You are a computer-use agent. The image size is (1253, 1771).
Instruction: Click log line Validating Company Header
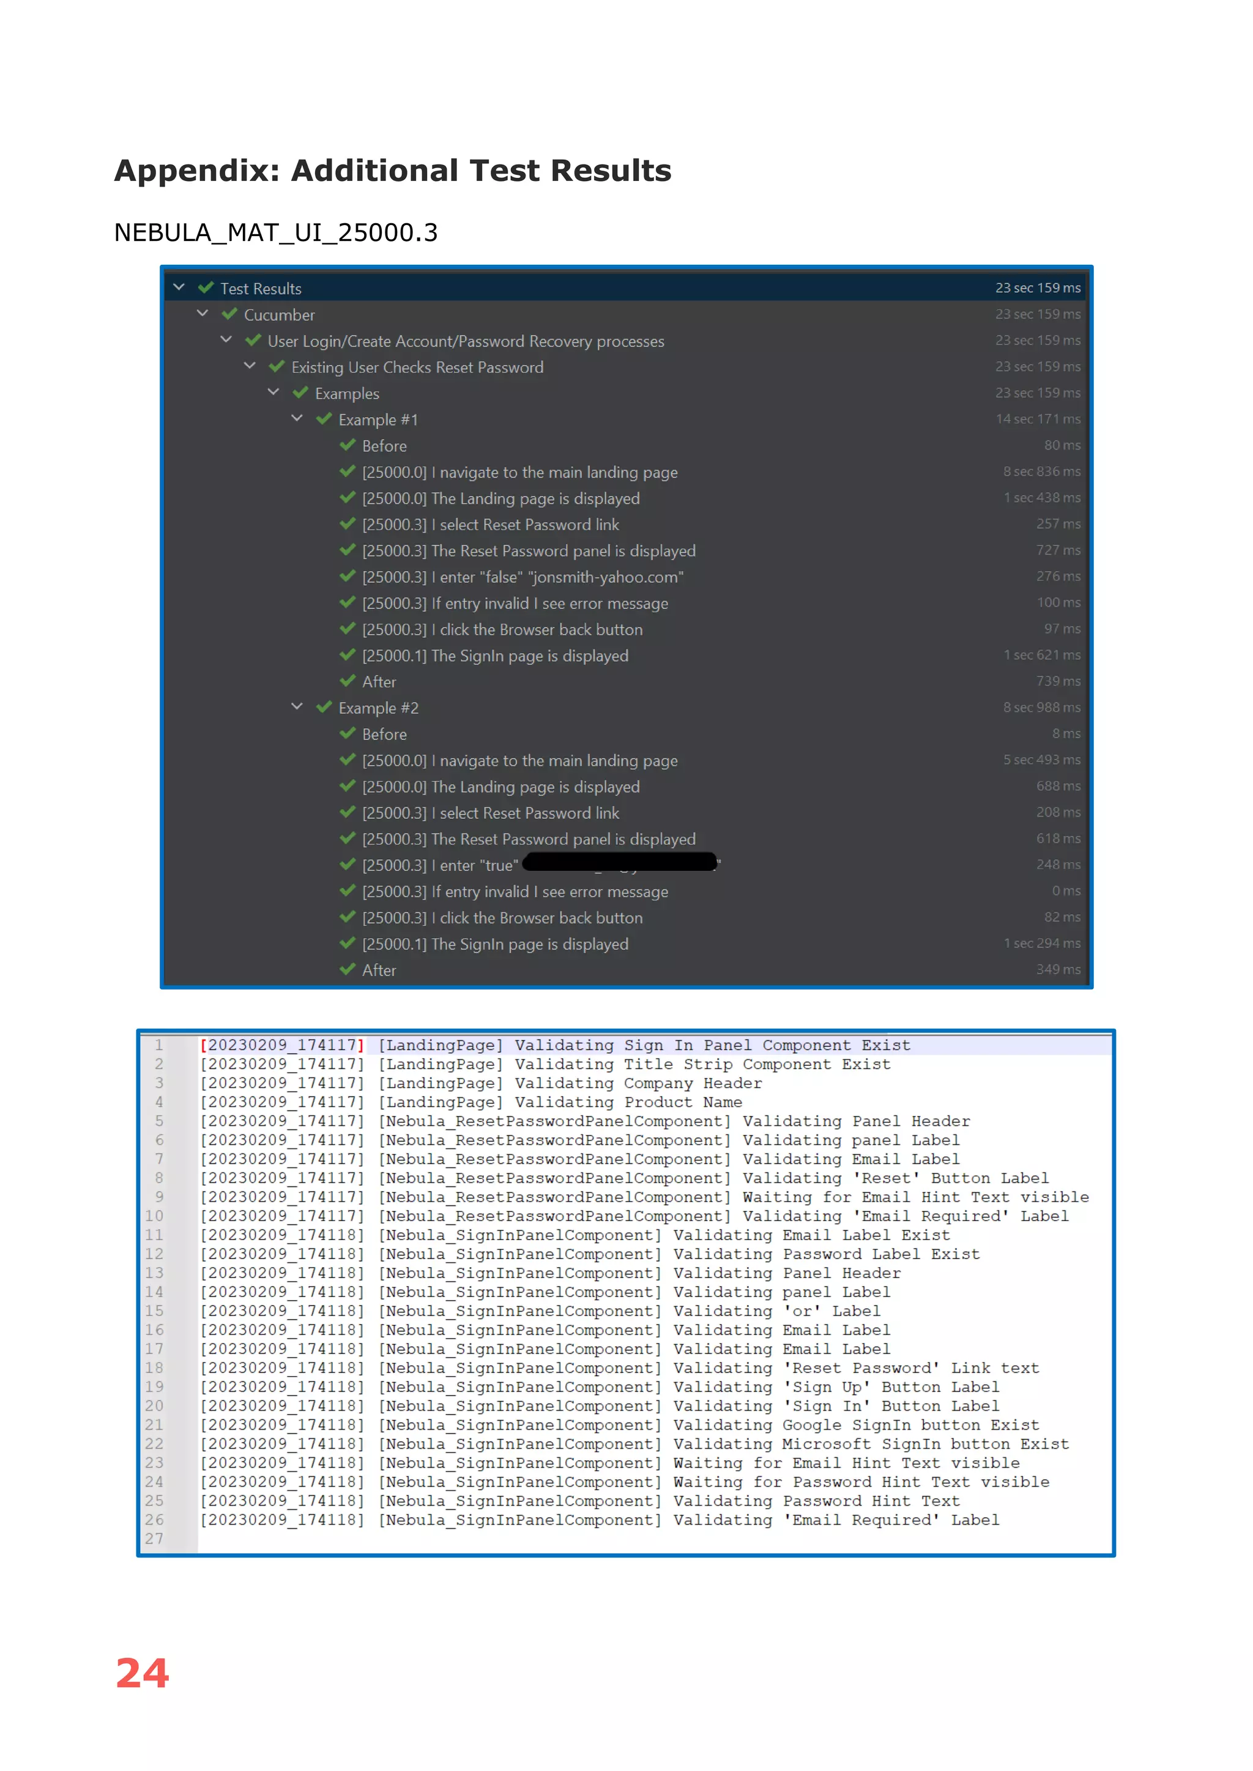pyautogui.click(x=481, y=1083)
